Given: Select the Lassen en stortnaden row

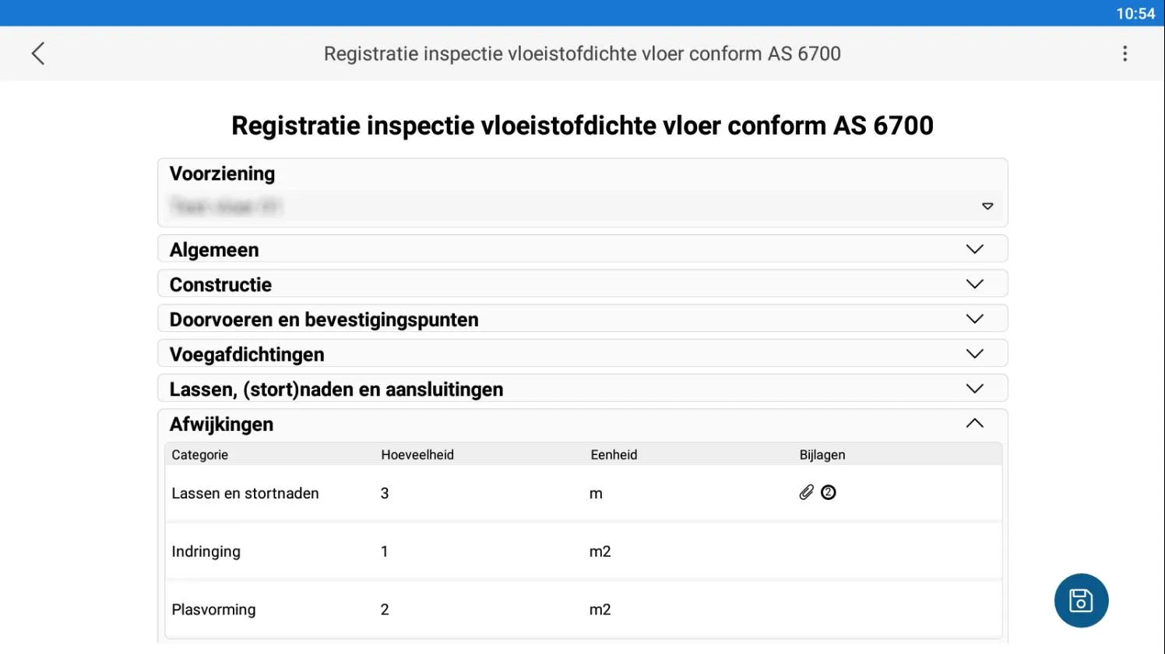Looking at the screenshot, I should (245, 493).
